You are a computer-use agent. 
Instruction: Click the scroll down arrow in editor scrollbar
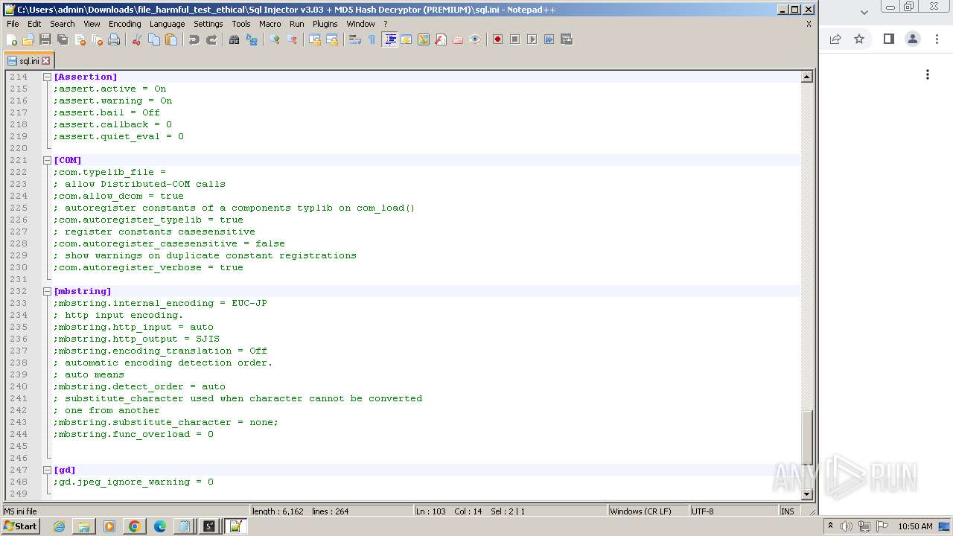click(806, 494)
